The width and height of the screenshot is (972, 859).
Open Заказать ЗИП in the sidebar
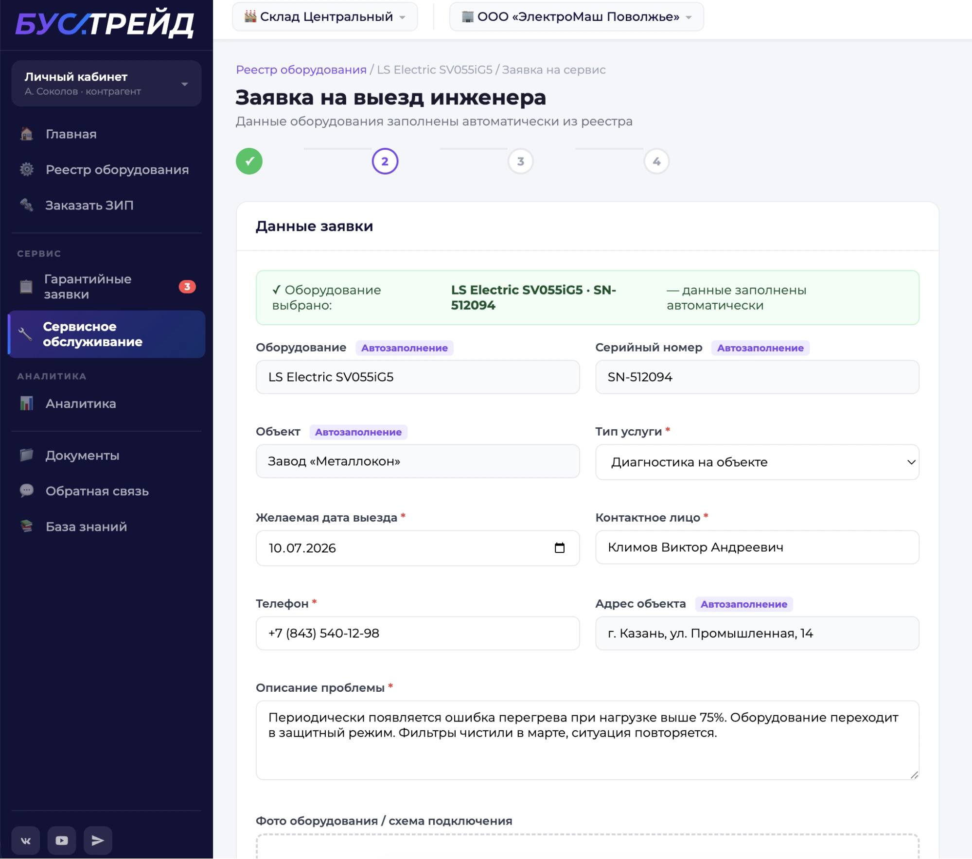point(106,205)
